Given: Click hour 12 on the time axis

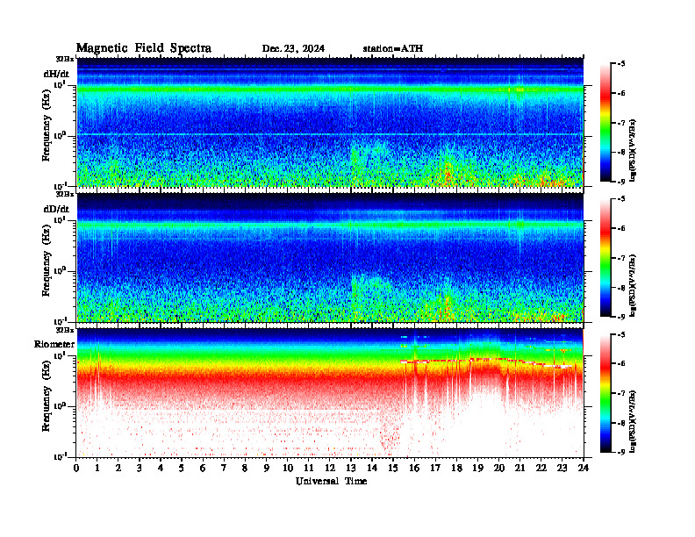Looking at the screenshot, I should click(x=330, y=468).
